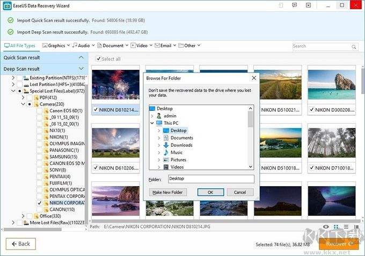Switch to thumbnail grid view
Image resolution: width=365 pixels, height=256 pixels.
pos(335,226)
